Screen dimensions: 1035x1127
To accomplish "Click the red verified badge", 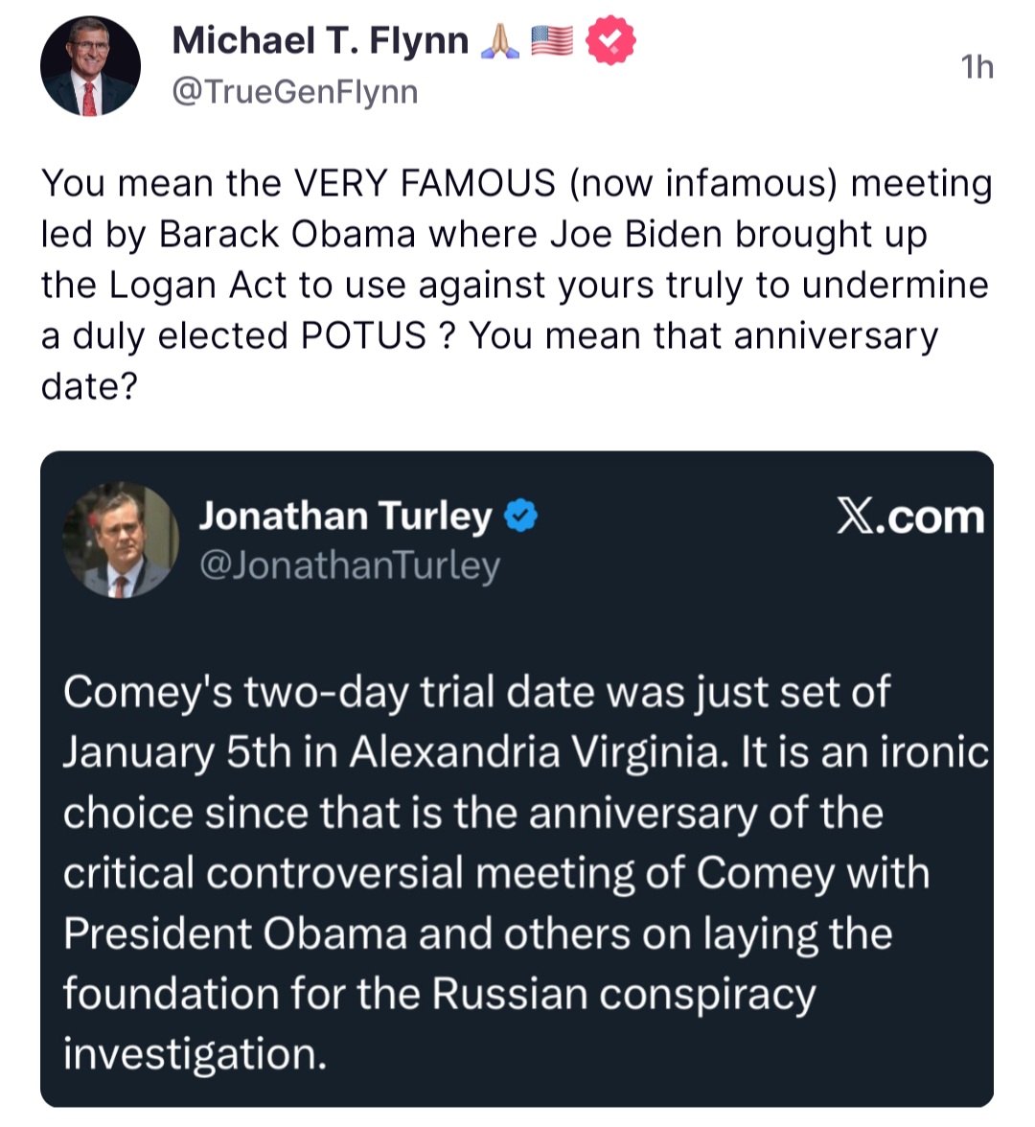I will (x=610, y=41).
